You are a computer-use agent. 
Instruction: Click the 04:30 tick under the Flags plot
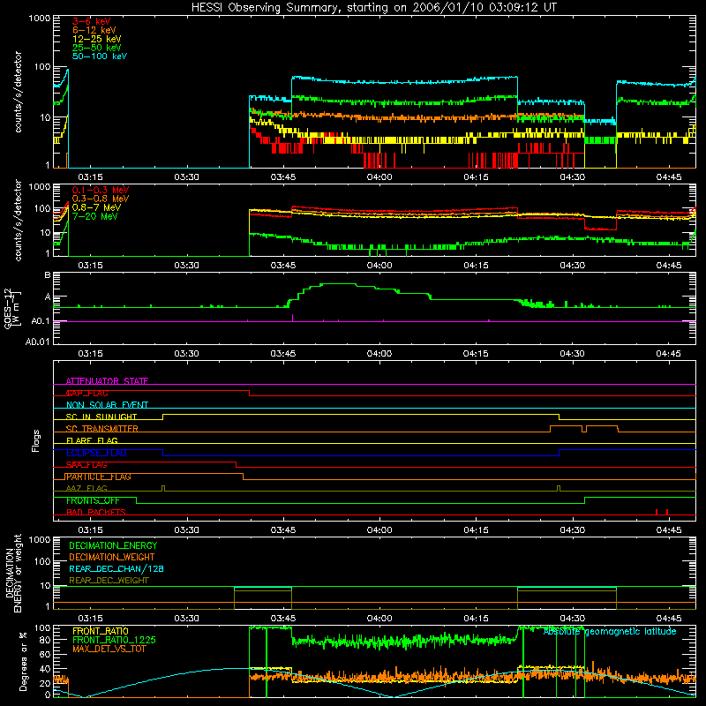tap(572, 530)
